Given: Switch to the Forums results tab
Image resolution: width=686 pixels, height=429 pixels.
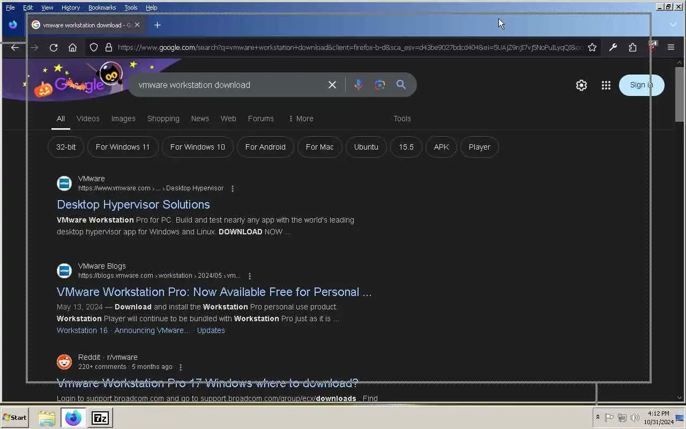Looking at the screenshot, I should pos(261,119).
